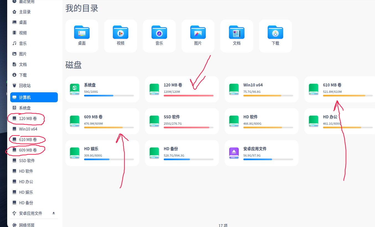Click the 59G/100G capacity text
The width and height of the screenshot is (375, 227).
[x=91, y=92]
